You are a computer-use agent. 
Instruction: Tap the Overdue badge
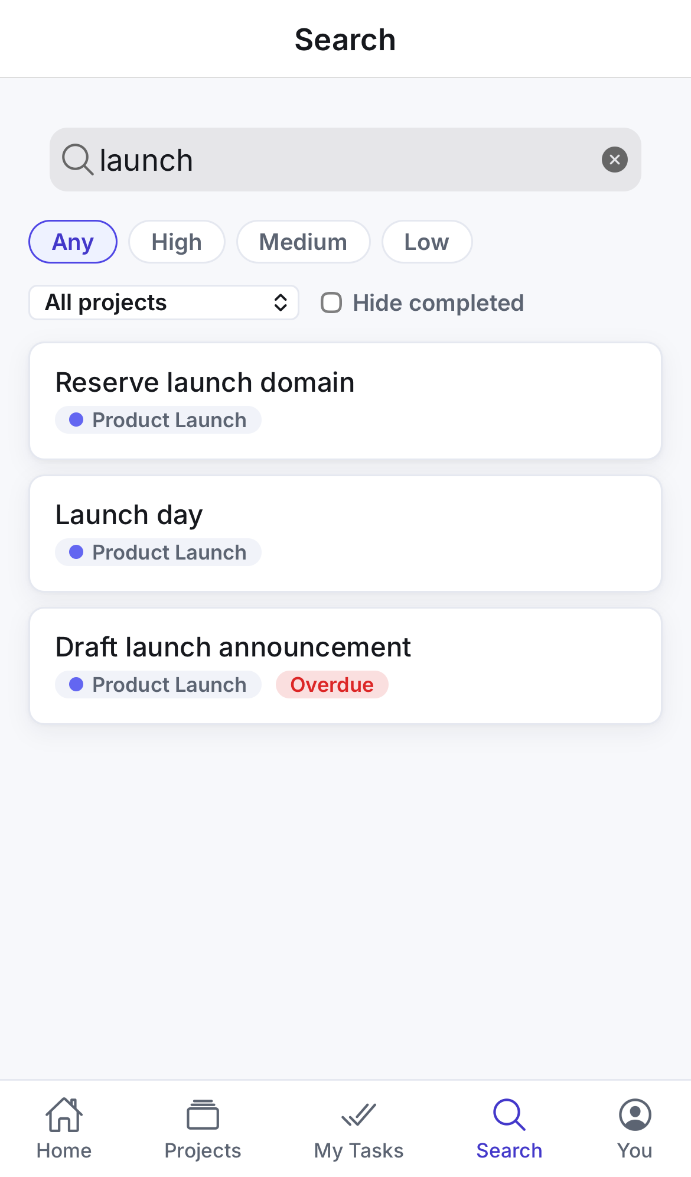click(x=332, y=684)
